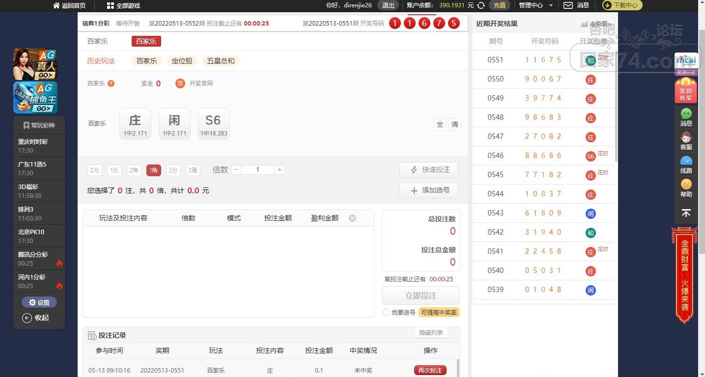Click the 投注记录 clipboard icon
This screenshot has width=705, height=377.
click(92, 336)
